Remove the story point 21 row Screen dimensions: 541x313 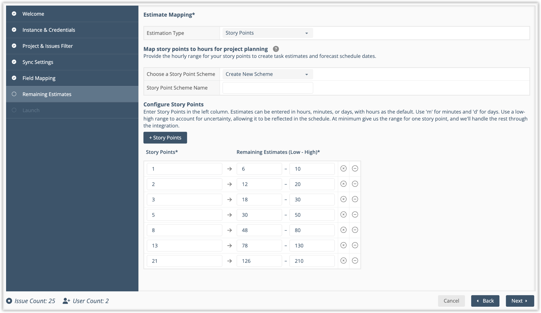coord(355,261)
